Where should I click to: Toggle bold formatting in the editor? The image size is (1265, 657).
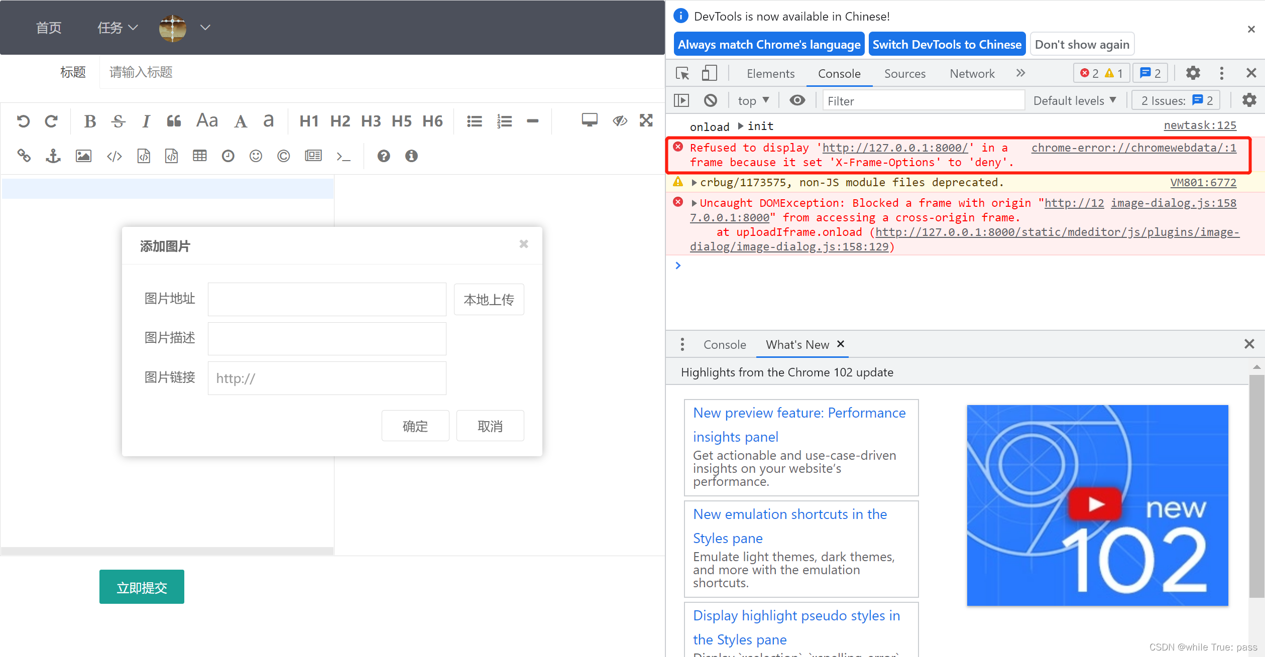pos(90,121)
